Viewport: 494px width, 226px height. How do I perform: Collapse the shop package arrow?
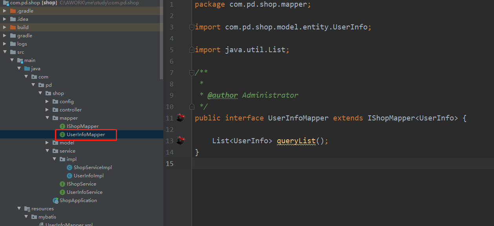[x=40, y=93]
